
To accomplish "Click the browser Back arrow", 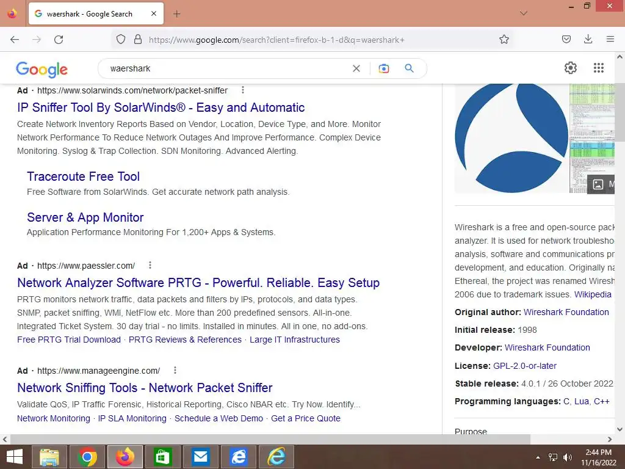I will pos(15,40).
